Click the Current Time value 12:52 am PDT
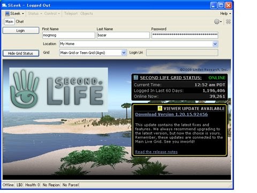 (x=210, y=85)
